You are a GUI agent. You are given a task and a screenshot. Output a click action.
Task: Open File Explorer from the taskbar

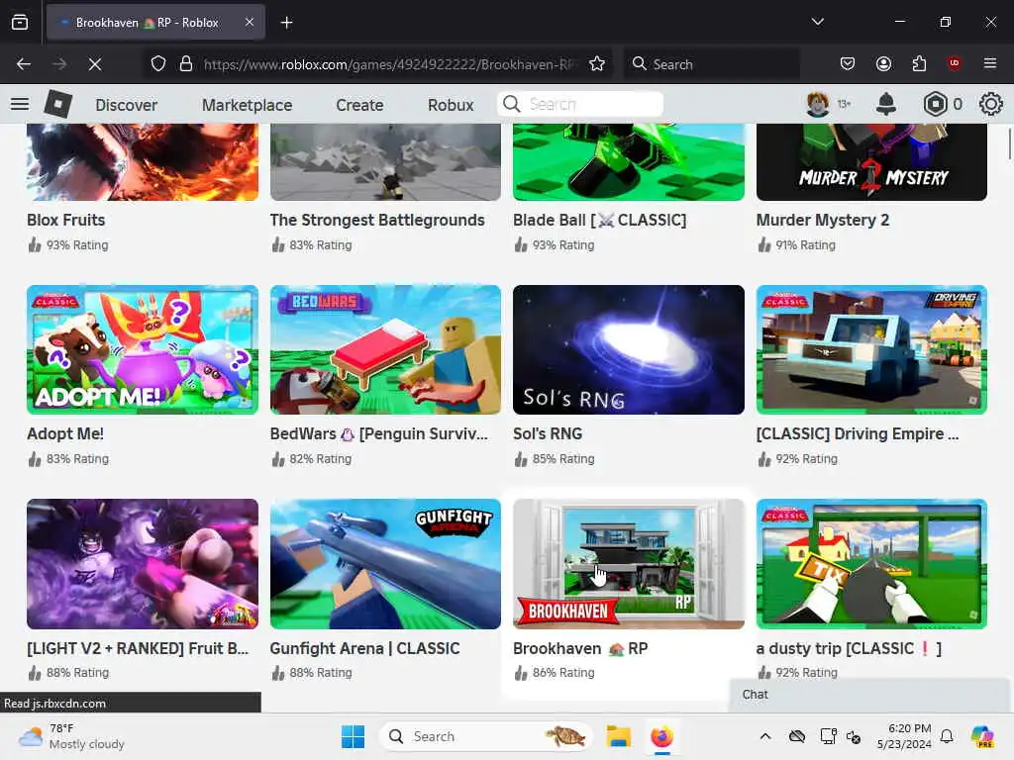pos(618,736)
